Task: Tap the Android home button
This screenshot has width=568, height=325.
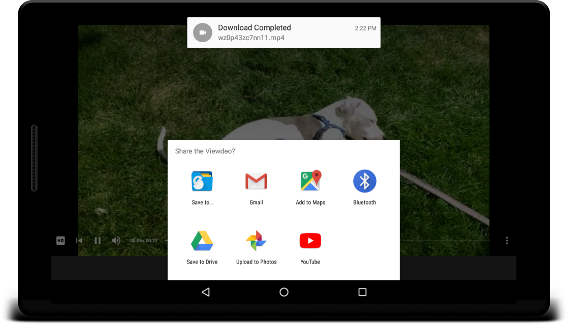Action: coord(284,292)
